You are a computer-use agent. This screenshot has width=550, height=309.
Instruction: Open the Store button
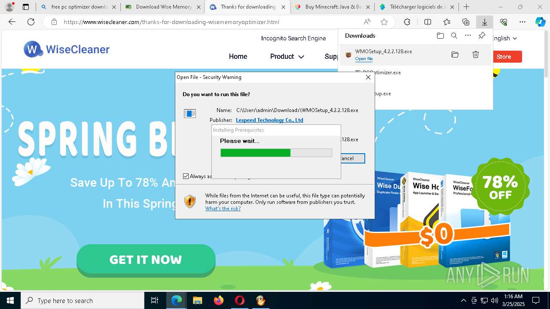pyautogui.click(x=504, y=57)
